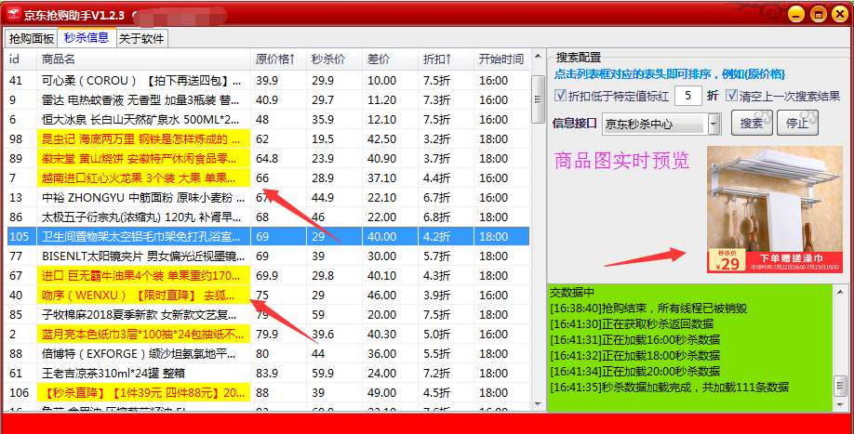Select the 越南进口红心火龙果 row
This screenshot has width=854, height=434.
click(x=267, y=178)
